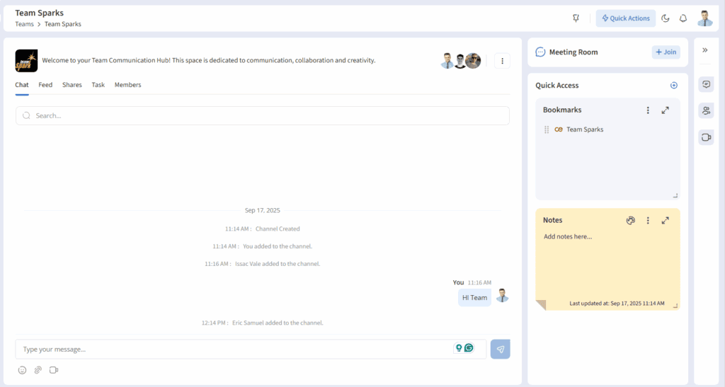The width and height of the screenshot is (725, 387).
Task: Start video recording from message toolbar
Action: pyautogui.click(x=54, y=370)
